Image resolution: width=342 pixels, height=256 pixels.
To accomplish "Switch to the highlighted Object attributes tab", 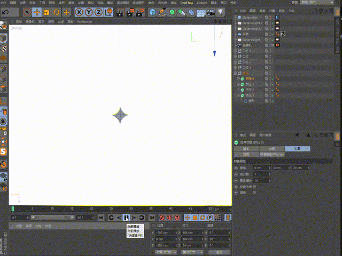I will coord(298,149).
